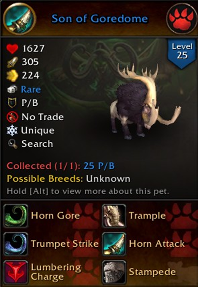Click the red heart health icon
198x287 pixels.
(x=12, y=49)
